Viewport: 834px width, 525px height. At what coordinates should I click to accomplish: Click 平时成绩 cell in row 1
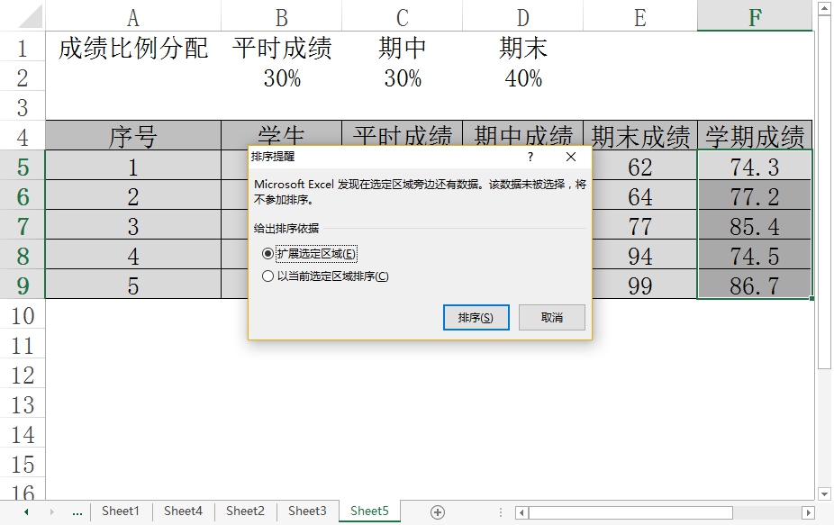click(x=281, y=48)
